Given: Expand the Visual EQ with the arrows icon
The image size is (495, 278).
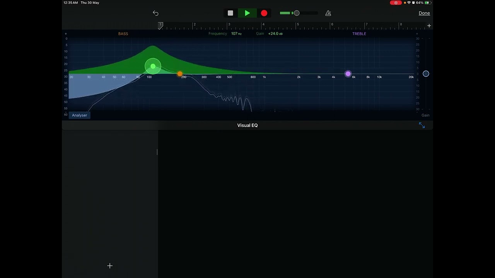Looking at the screenshot, I should [422, 125].
